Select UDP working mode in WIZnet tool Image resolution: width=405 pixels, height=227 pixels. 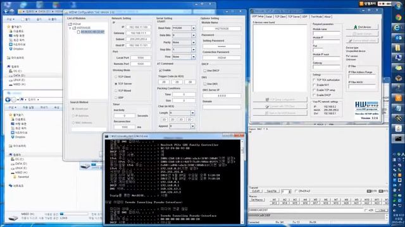[x=116, y=98]
